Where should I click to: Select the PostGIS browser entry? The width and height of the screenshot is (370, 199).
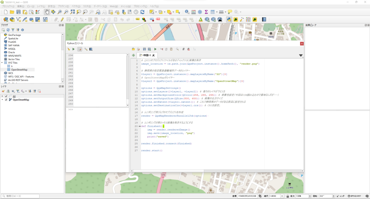[12, 42]
